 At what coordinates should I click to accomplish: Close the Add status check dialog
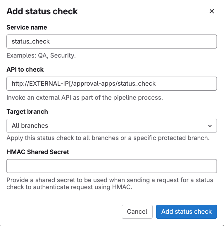click(211, 11)
